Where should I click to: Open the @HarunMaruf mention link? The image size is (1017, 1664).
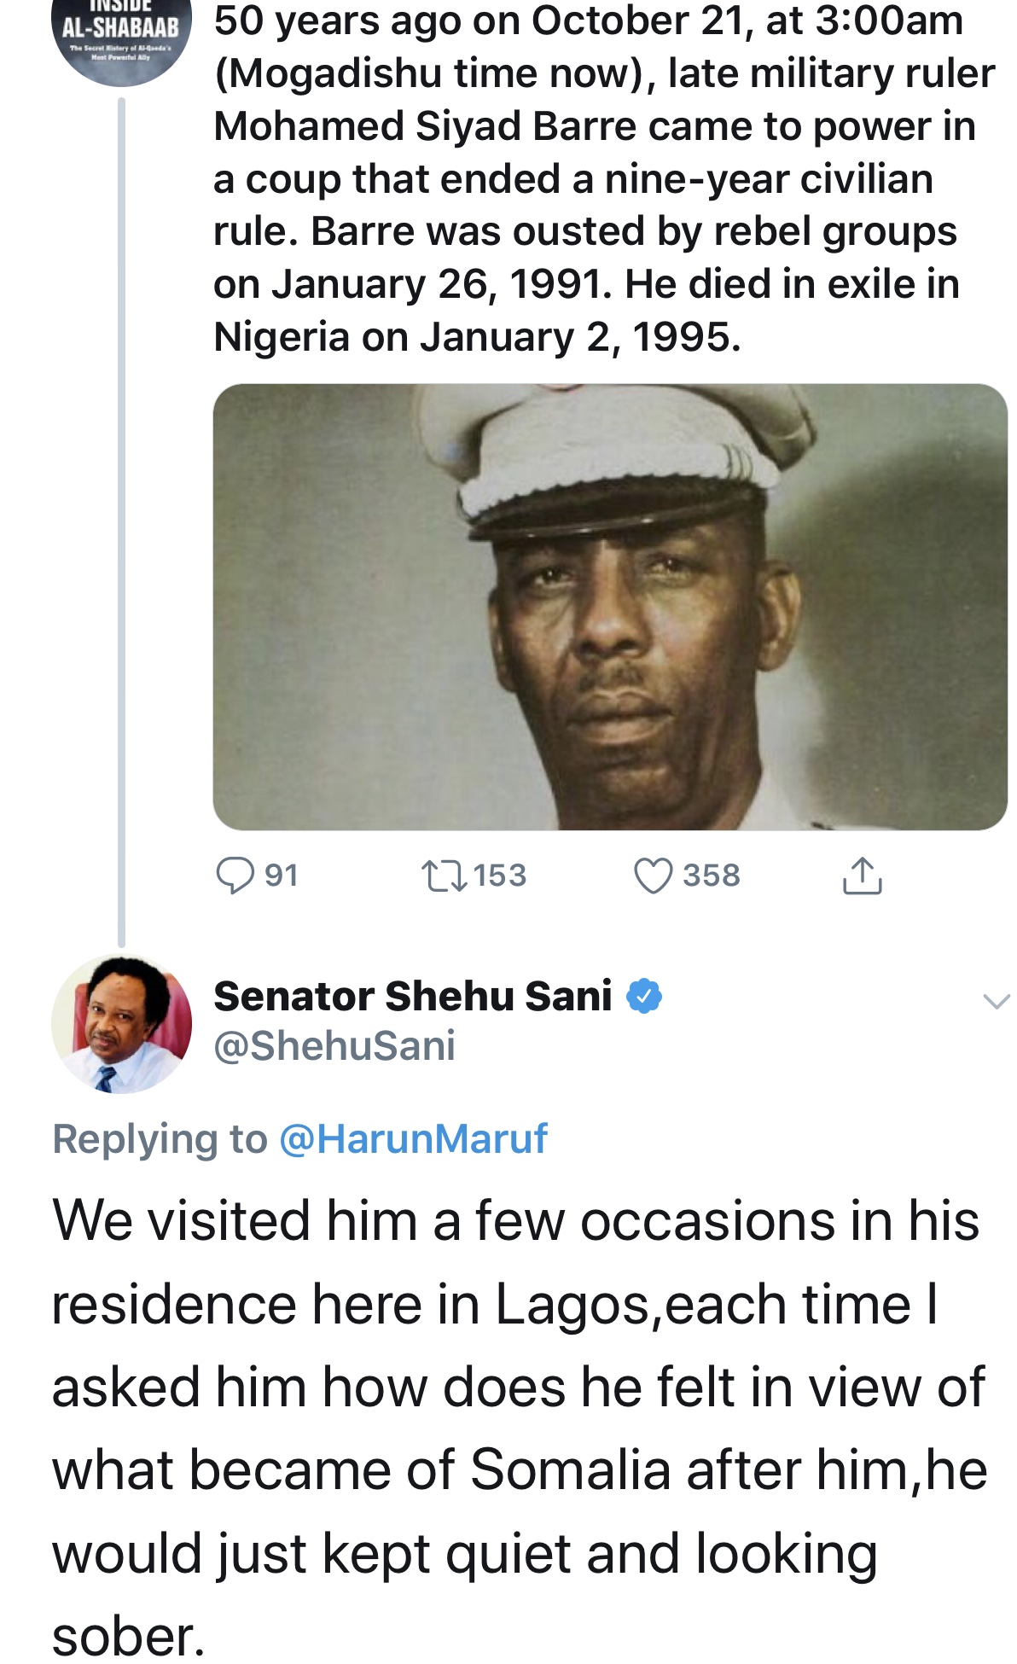tap(413, 1139)
